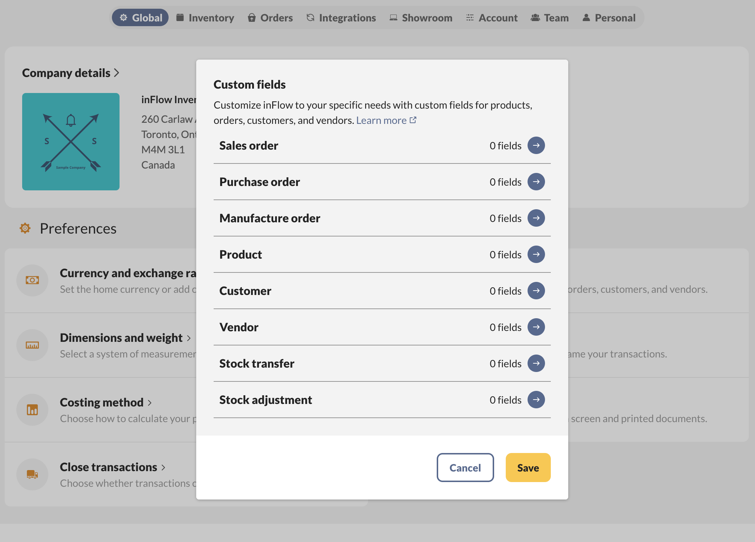Viewport: 755px width, 542px height.
Task: Click the Purchase order row label
Action: [x=260, y=182]
